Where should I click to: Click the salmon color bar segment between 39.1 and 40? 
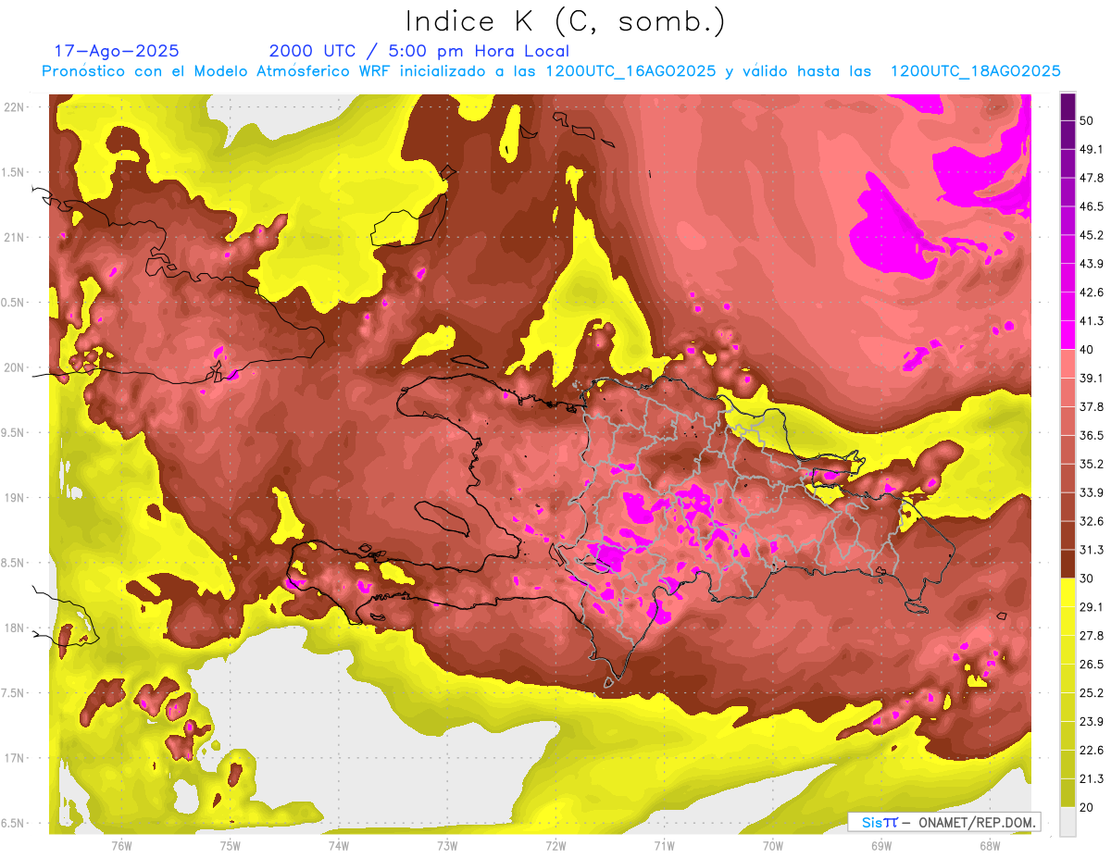1067,364
